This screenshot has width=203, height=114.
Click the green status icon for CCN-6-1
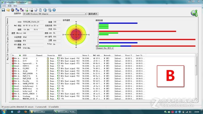point(13,66)
